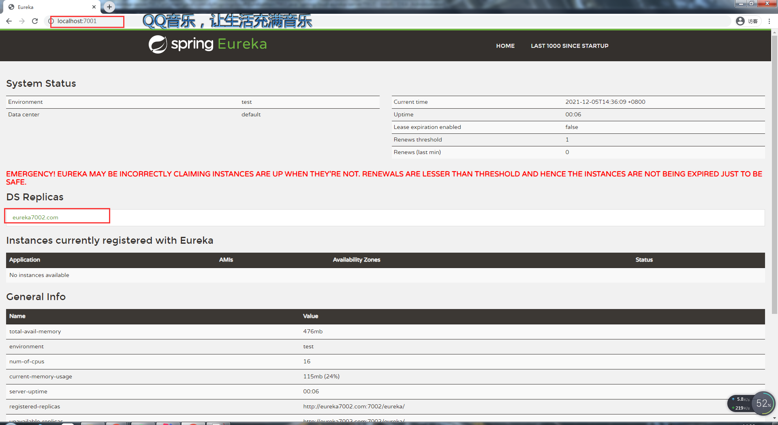Open the Chrome three-dot menu

click(769, 21)
